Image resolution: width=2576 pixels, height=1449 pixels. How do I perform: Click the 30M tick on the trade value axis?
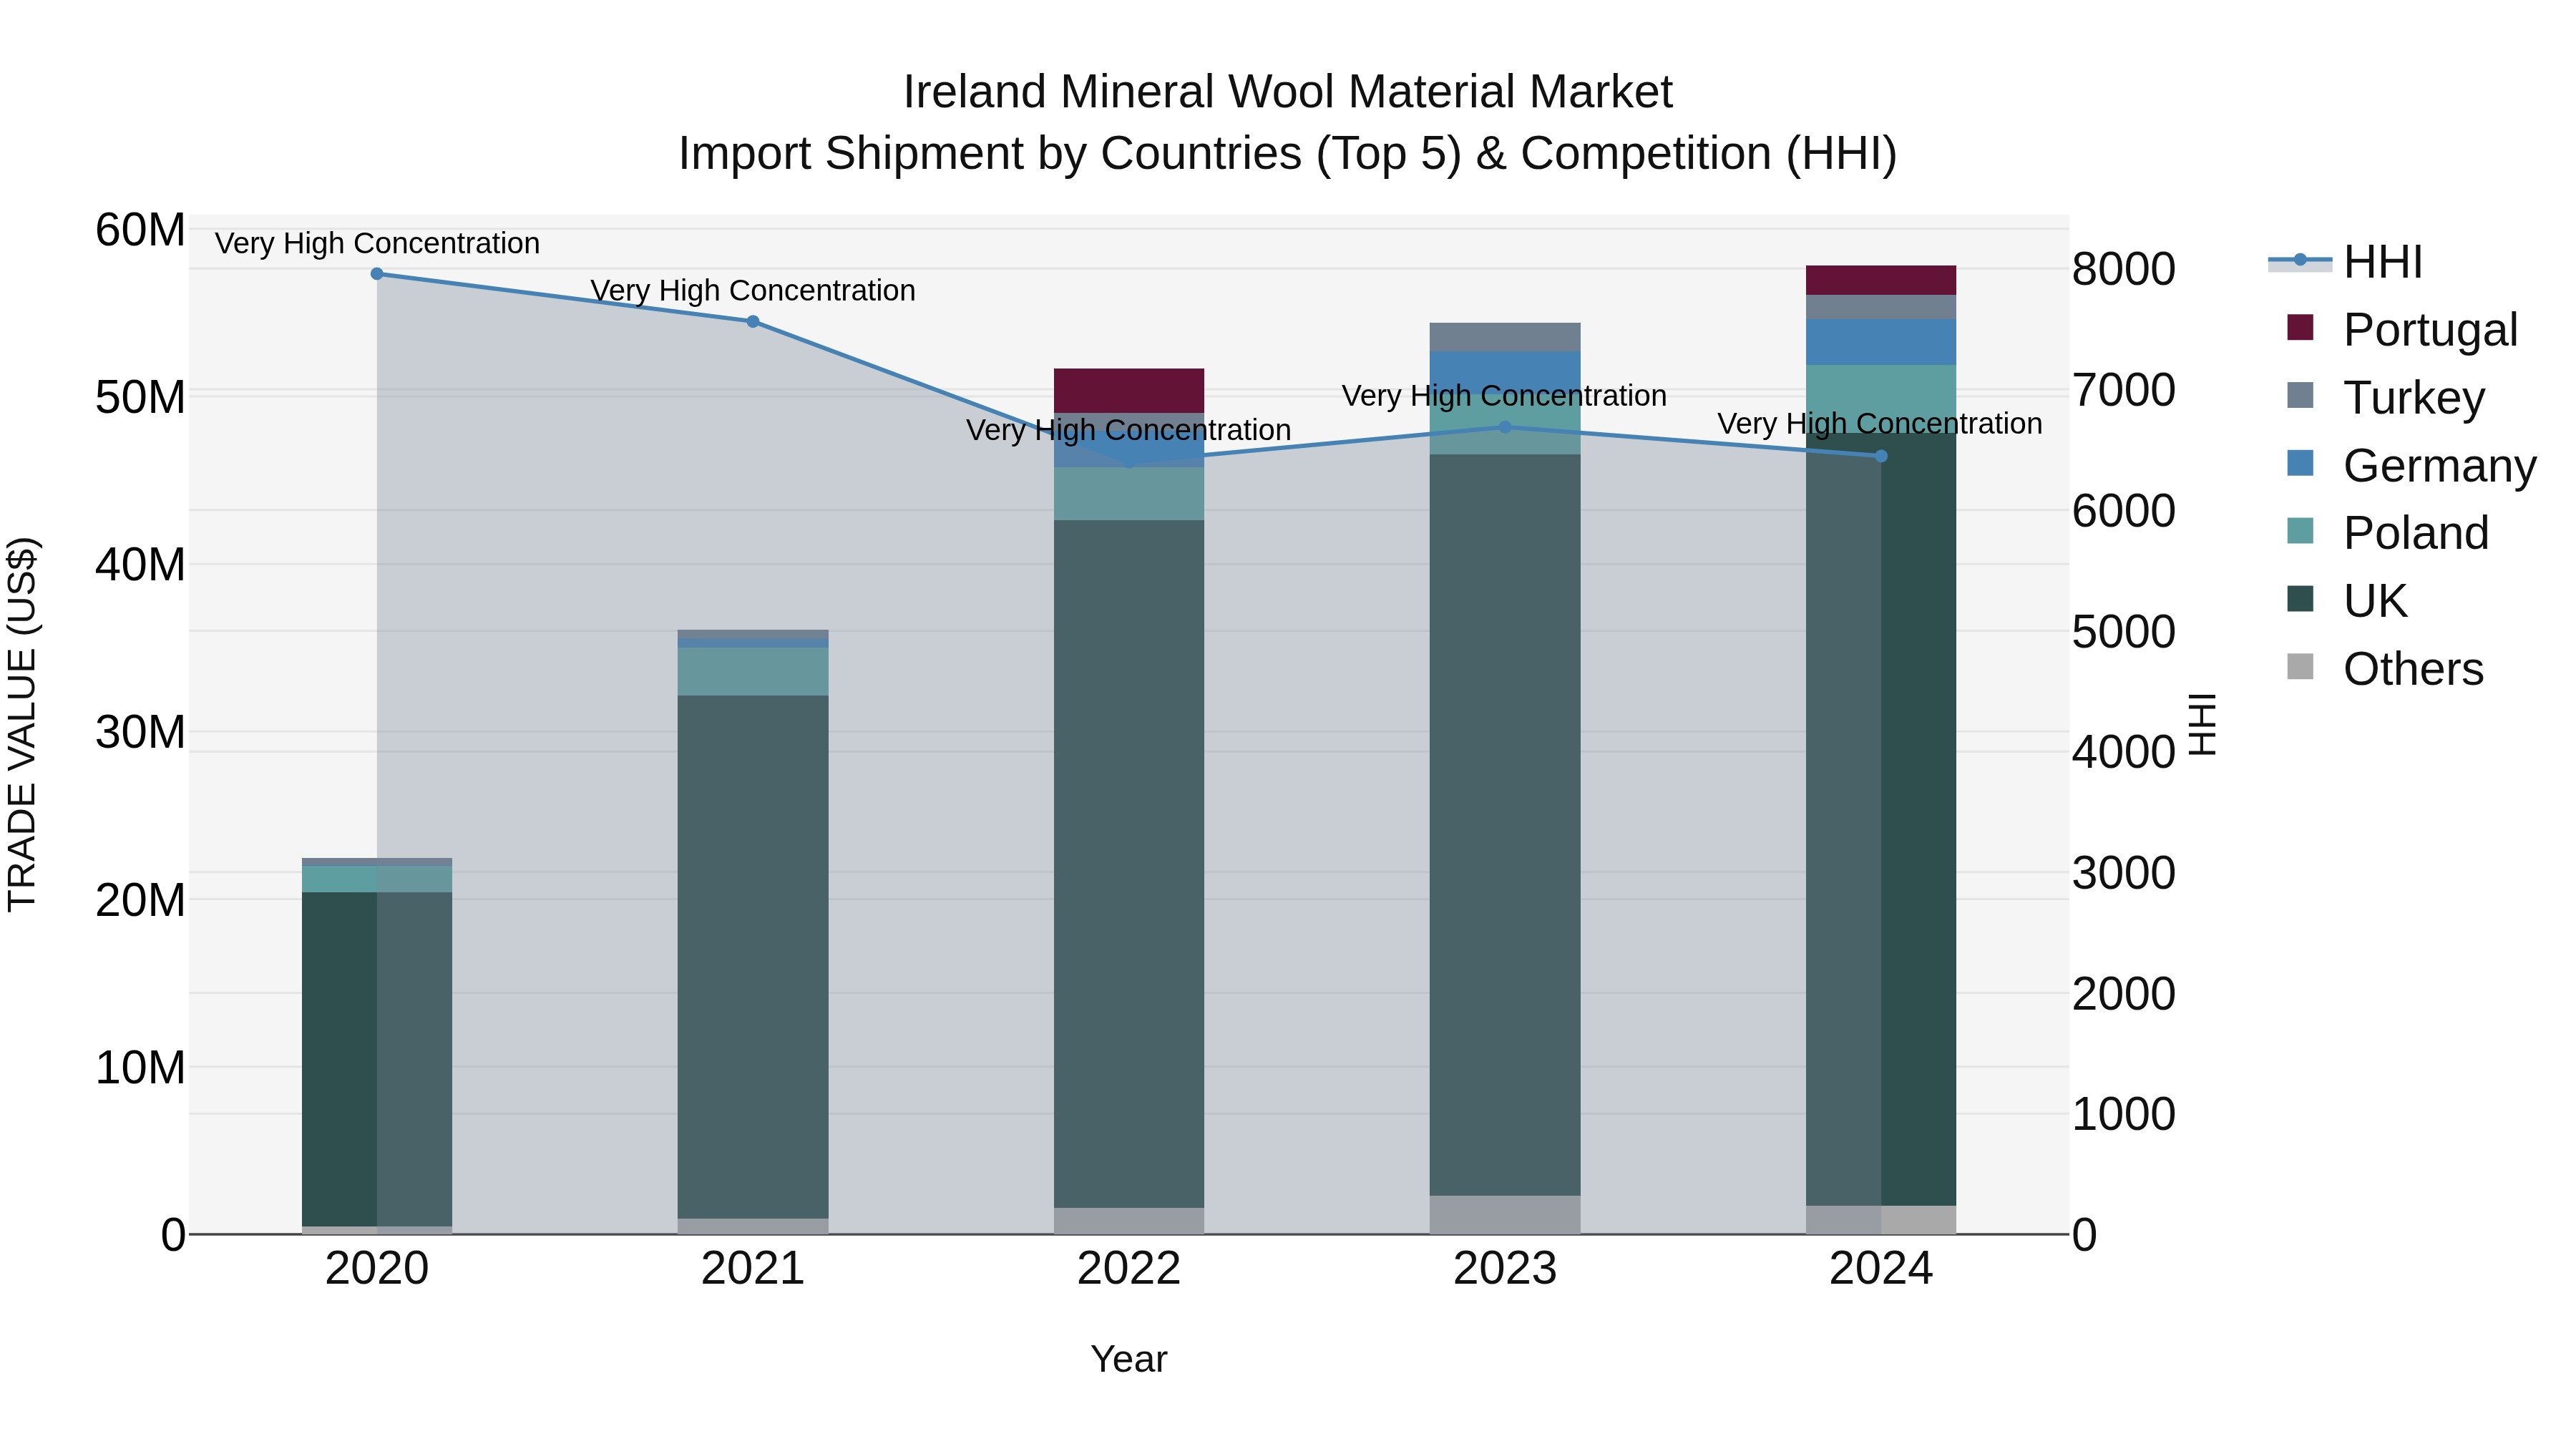pos(140,732)
